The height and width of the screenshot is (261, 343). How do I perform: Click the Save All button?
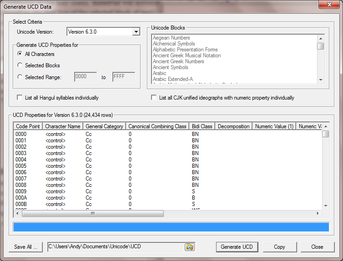click(x=25, y=247)
